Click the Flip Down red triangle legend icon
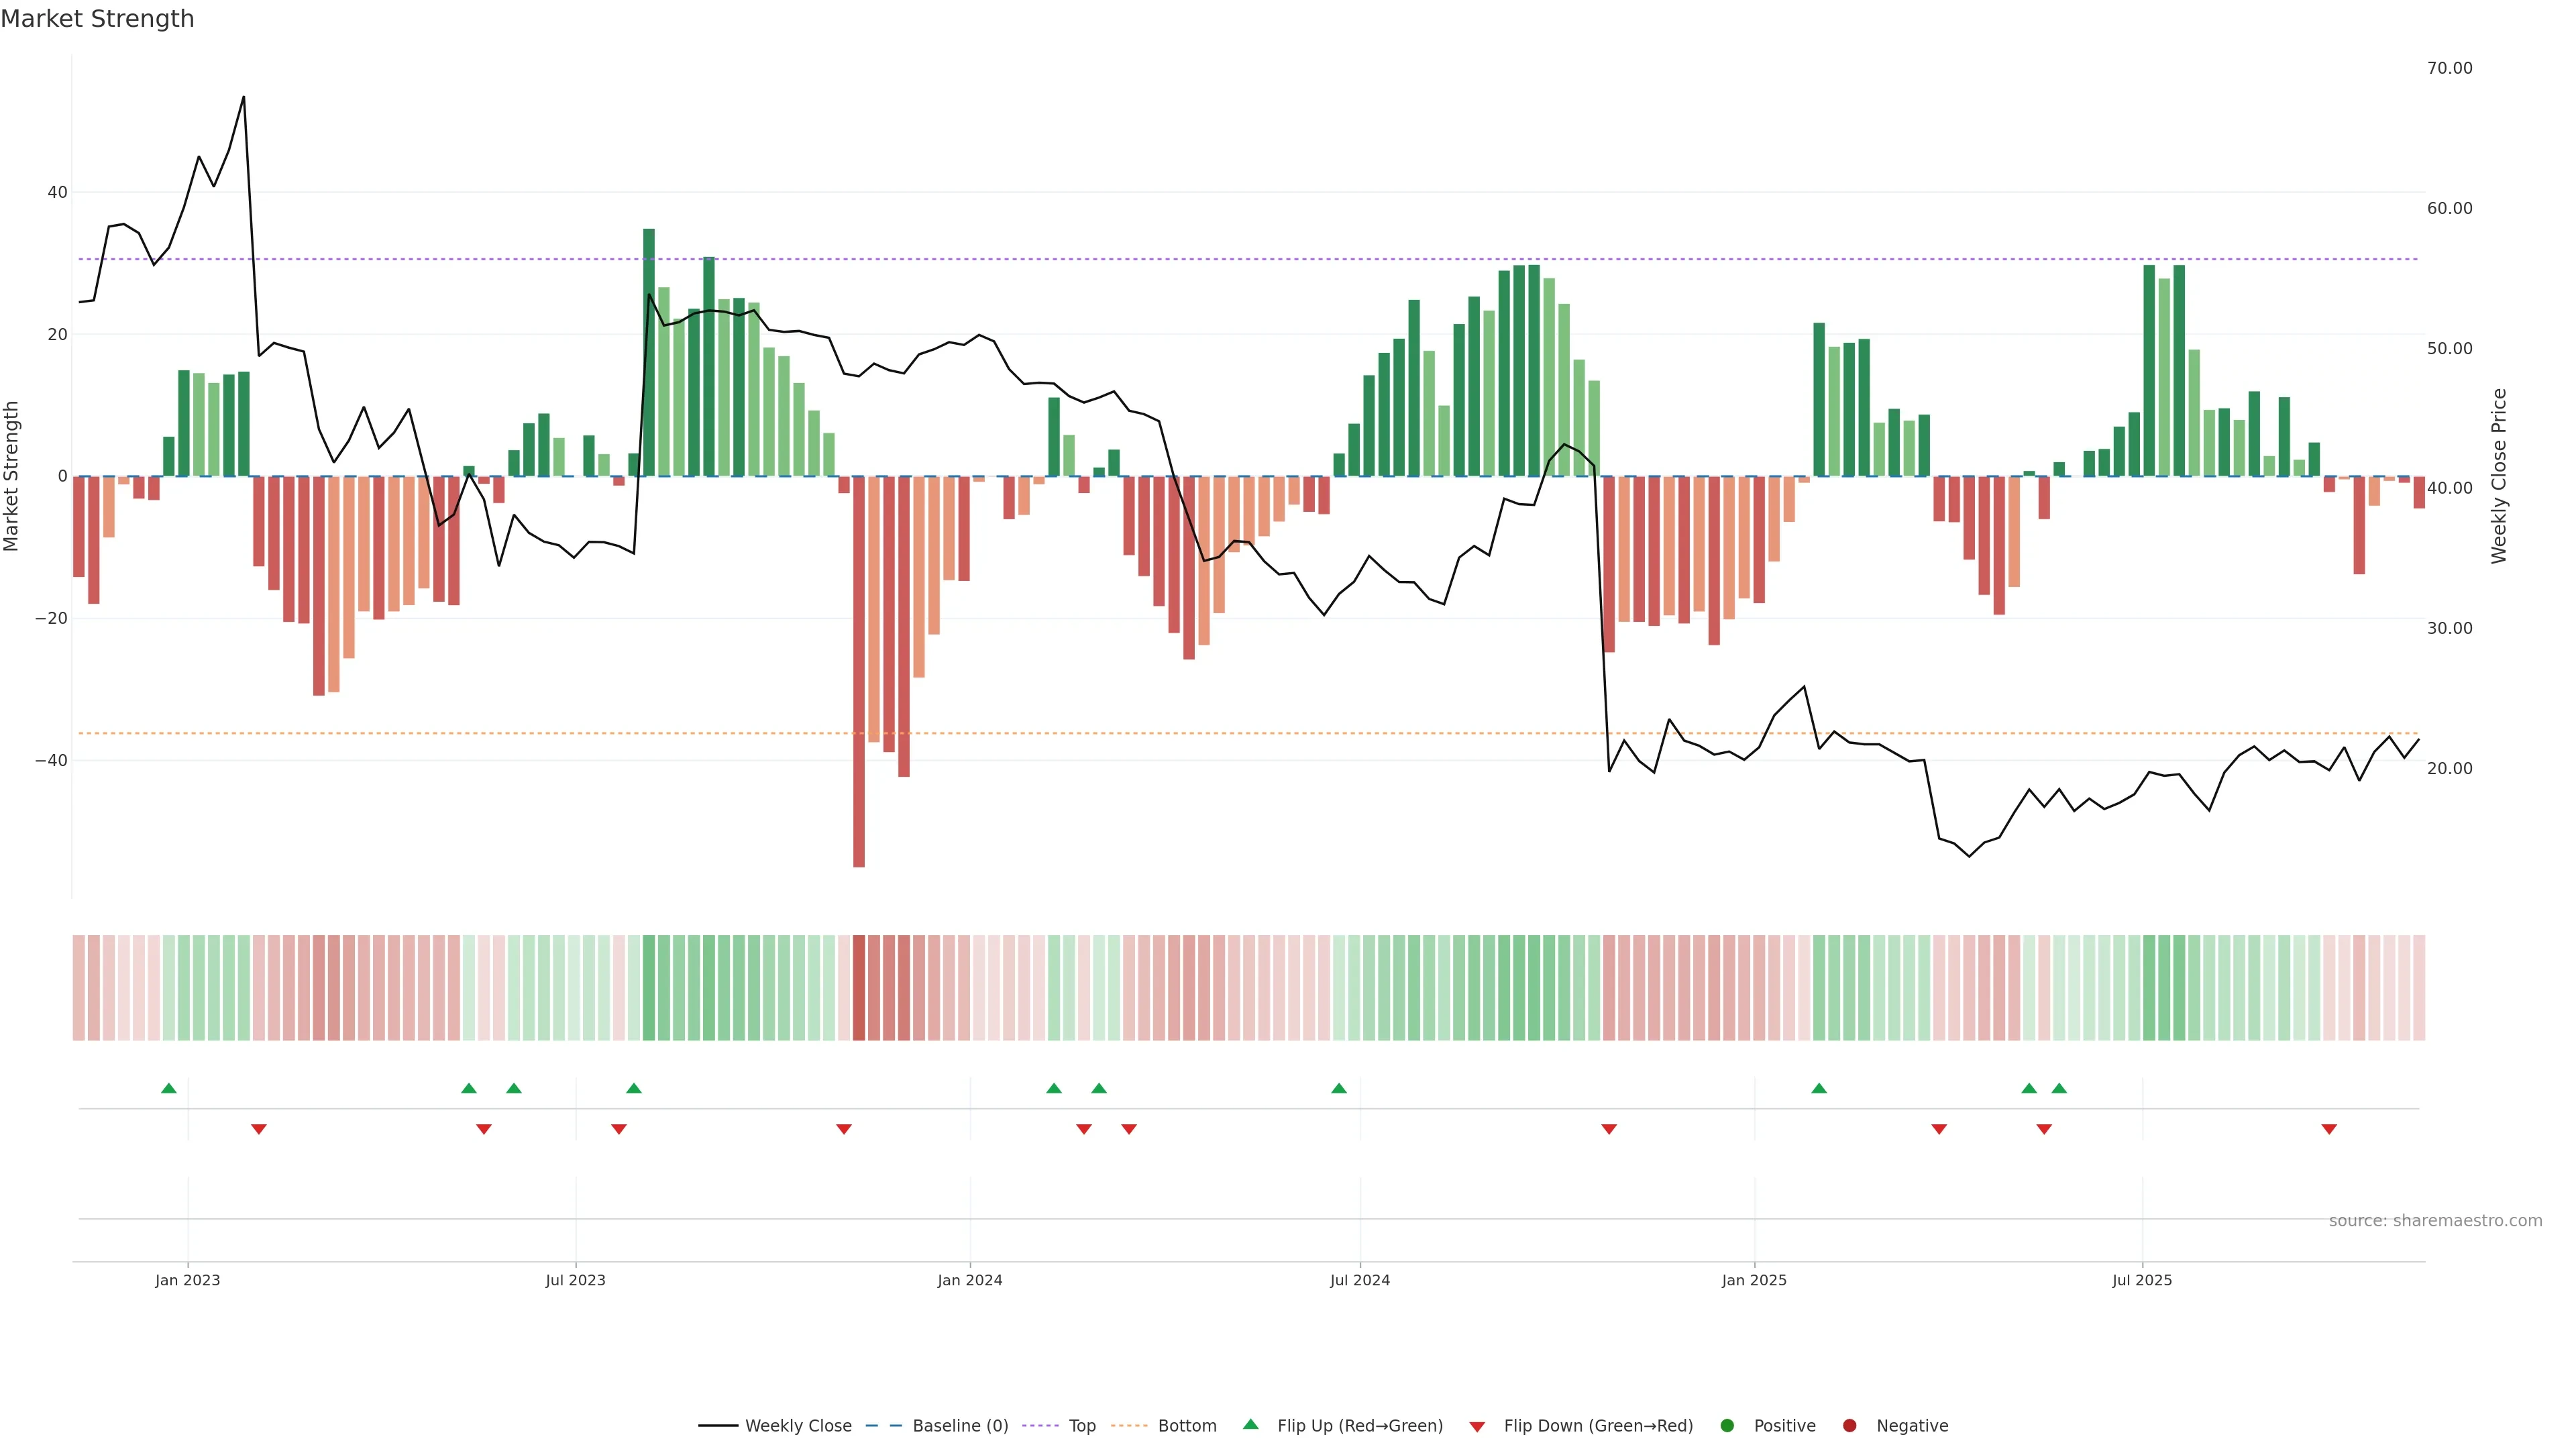The height and width of the screenshot is (1449, 2576). click(1477, 1427)
